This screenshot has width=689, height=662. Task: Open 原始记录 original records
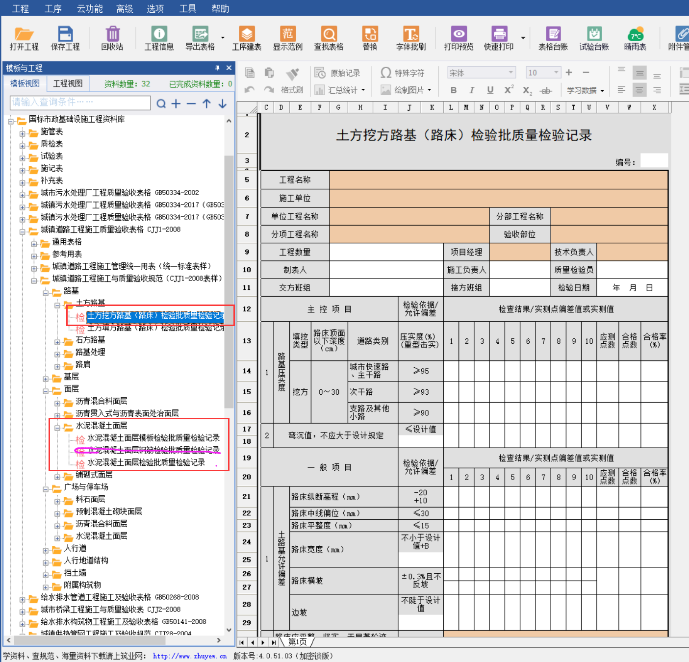337,73
